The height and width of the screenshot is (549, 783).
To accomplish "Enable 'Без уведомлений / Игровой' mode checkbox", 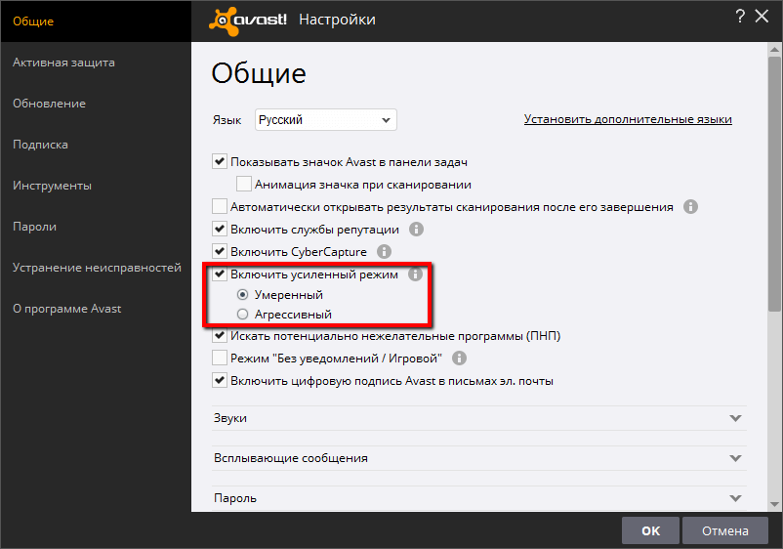I will click(220, 359).
